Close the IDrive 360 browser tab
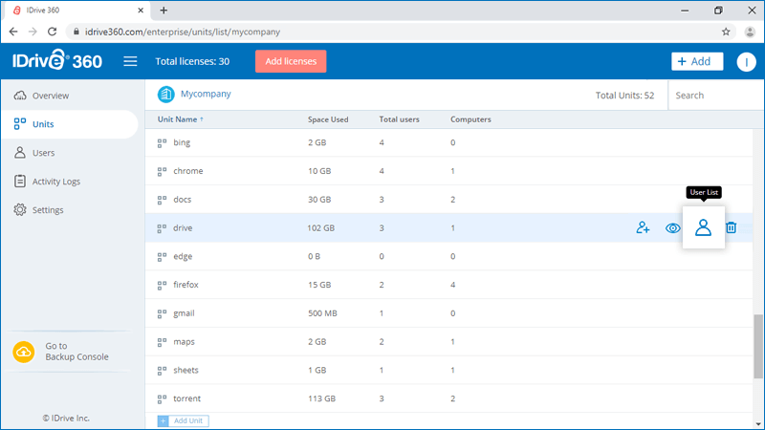 click(141, 11)
